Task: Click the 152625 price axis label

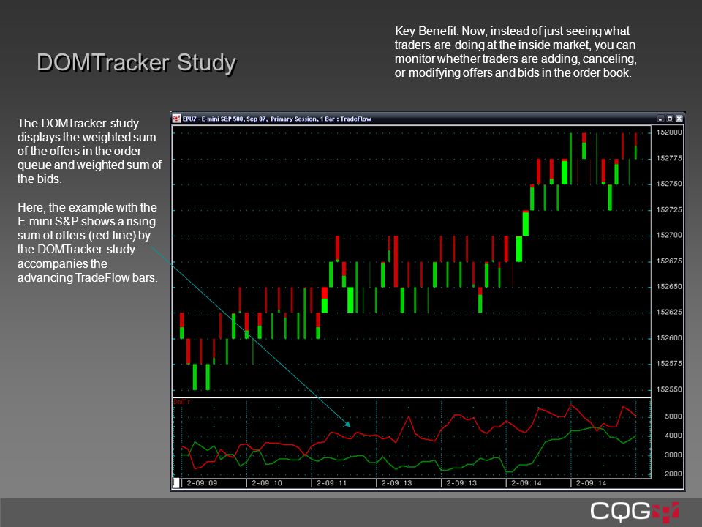Action: pos(669,312)
